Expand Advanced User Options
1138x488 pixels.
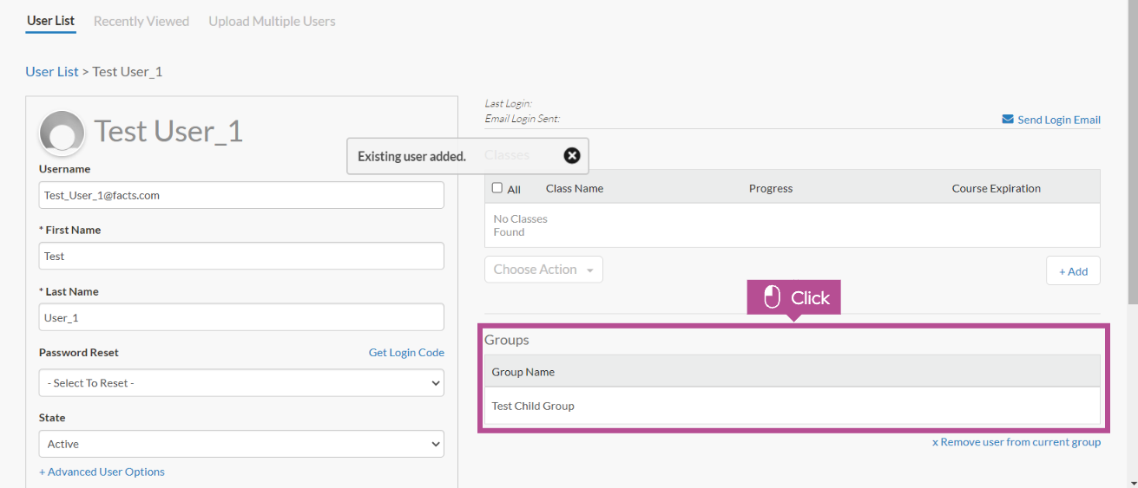[102, 472]
